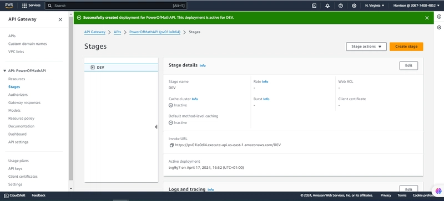The height and width of the screenshot is (201, 444).
Task: Open Models in the sidebar
Action: click(x=14, y=111)
